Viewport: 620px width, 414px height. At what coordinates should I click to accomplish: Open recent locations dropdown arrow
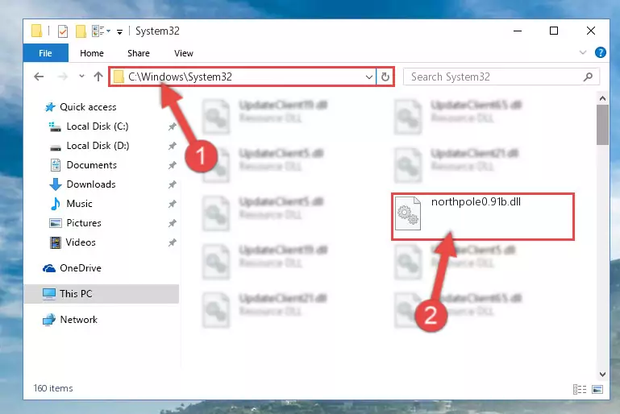pos(81,77)
